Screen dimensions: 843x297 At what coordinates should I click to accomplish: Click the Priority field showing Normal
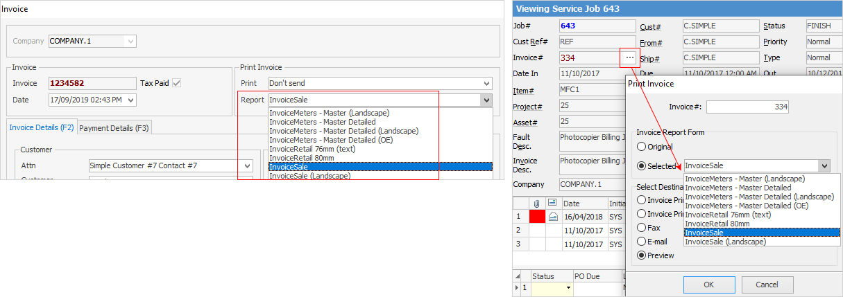click(824, 42)
